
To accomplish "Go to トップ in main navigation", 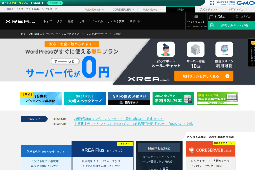I will [x=47, y=21].
